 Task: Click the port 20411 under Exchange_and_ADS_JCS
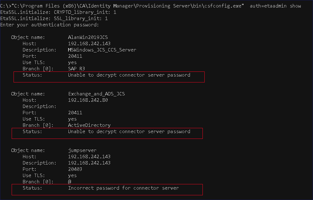[x=75, y=113]
